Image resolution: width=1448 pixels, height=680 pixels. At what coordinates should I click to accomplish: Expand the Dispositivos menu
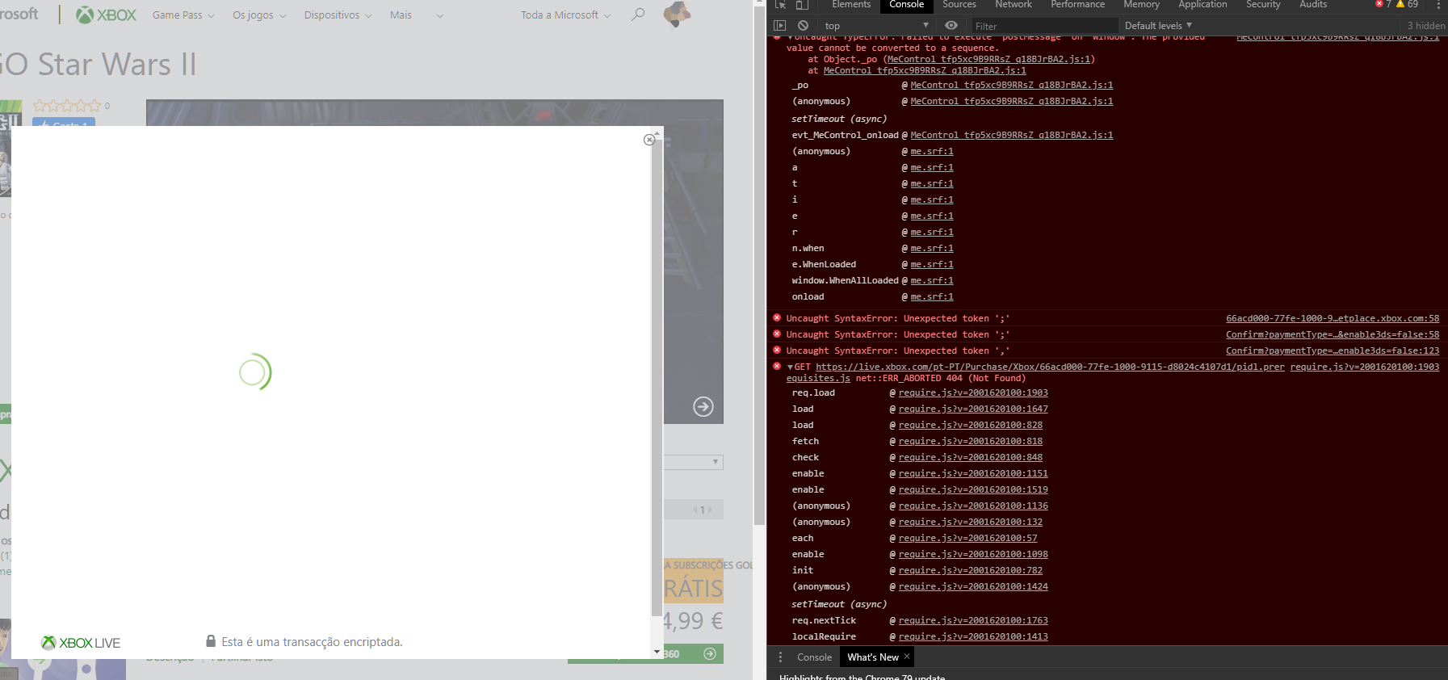[338, 15]
